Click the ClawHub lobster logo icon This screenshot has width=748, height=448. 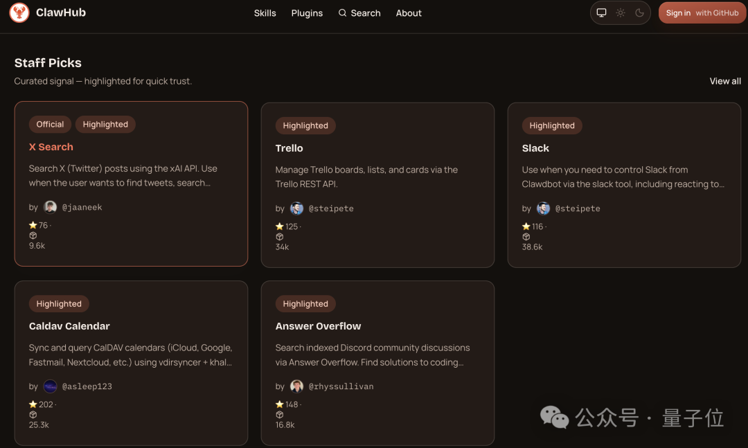point(19,12)
